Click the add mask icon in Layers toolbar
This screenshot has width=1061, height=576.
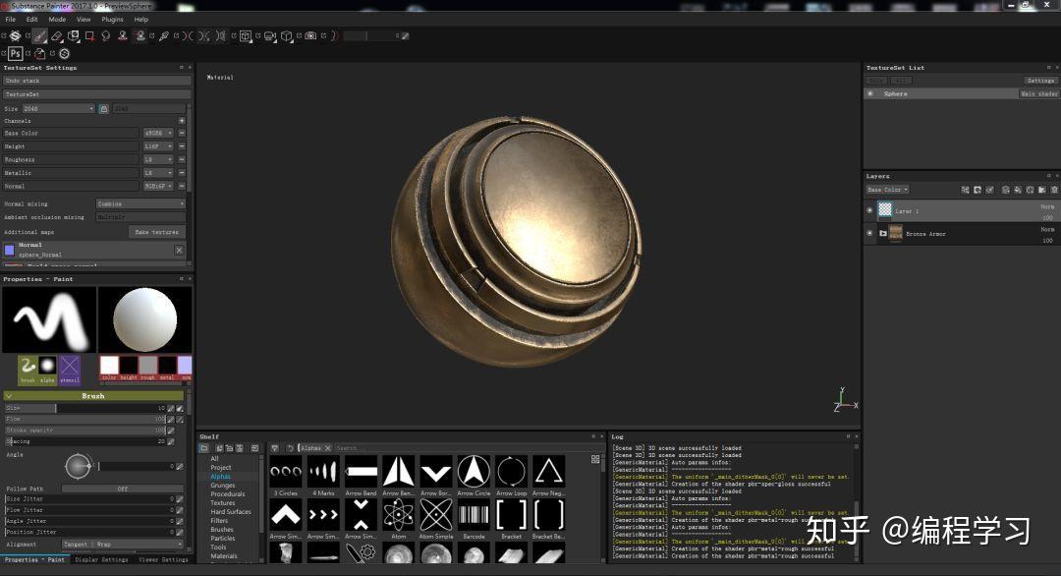[x=977, y=190]
